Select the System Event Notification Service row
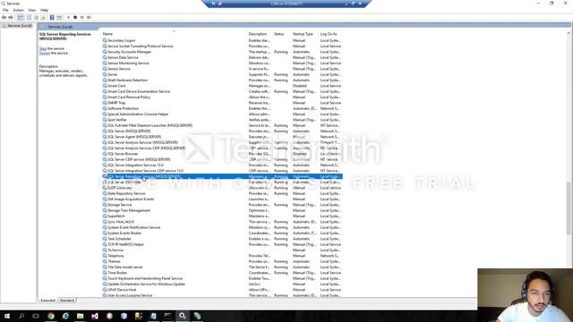Image resolution: width=573 pixels, height=322 pixels. 222,227
